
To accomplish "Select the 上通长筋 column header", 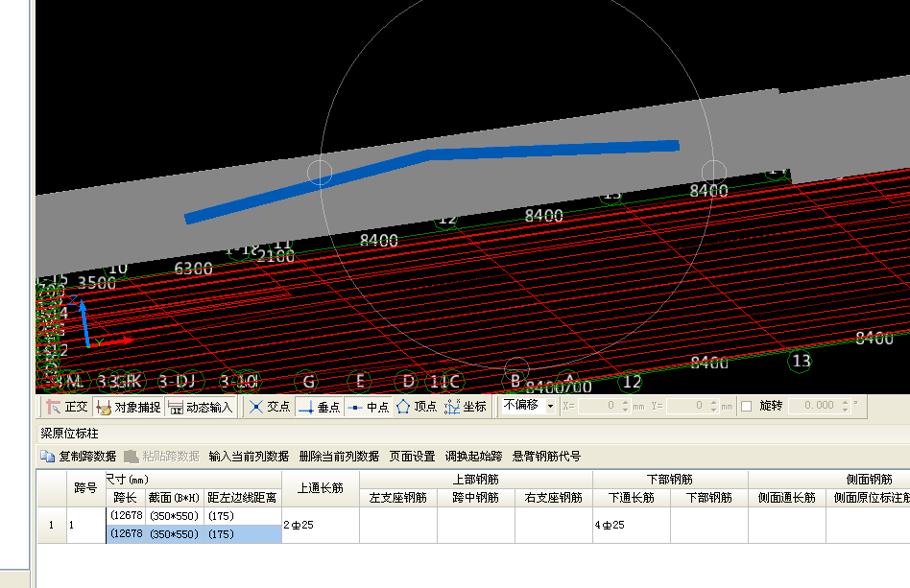I will tap(321, 488).
